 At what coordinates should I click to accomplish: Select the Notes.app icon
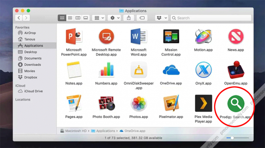(x=74, y=70)
